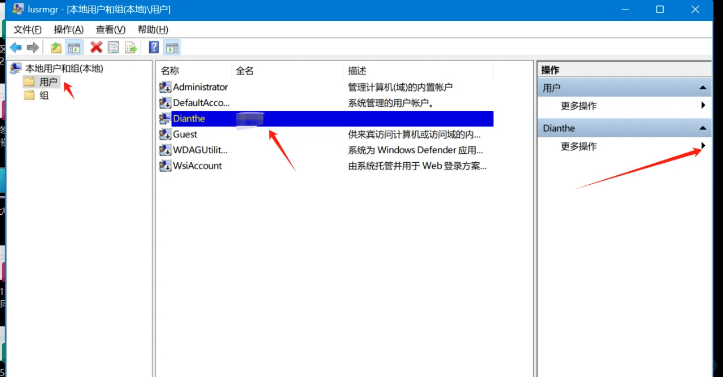Select the Up one level folder icon

pos(56,47)
